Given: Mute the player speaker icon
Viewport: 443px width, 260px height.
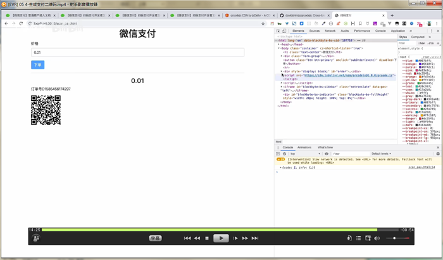Looking at the screenshot, I should click(x=377, y=238).
